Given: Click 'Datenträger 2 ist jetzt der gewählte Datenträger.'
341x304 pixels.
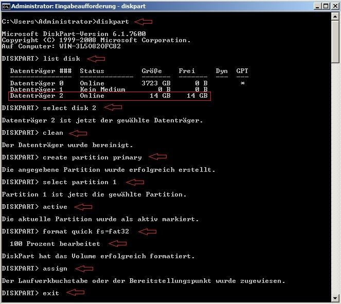Looking at the screenshot, I should (x=102, y=120).
